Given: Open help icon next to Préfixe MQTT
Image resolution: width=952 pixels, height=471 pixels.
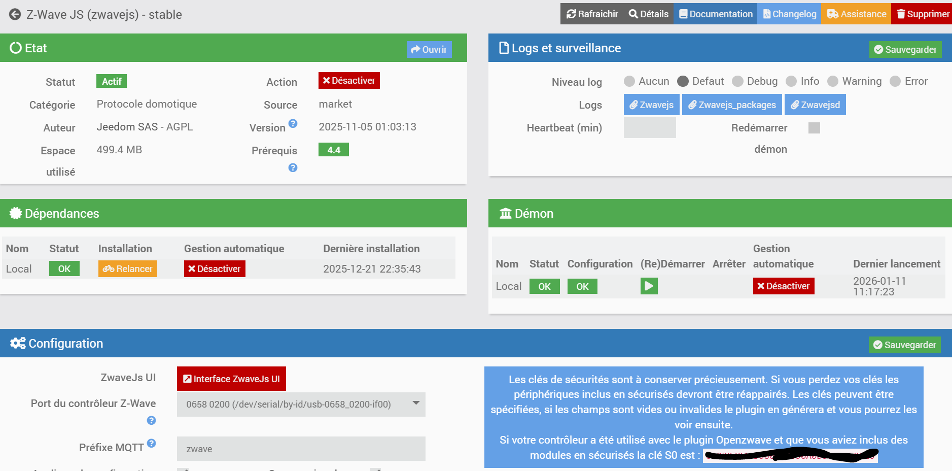Looking at the screenshot, I should [x=151, y=443].
